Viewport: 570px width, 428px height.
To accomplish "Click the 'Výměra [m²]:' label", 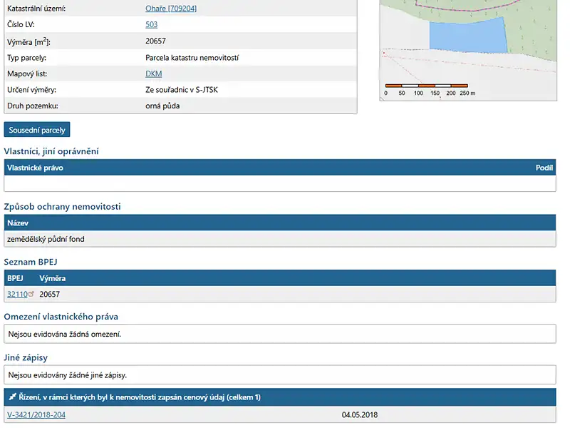I will point(28,41).
